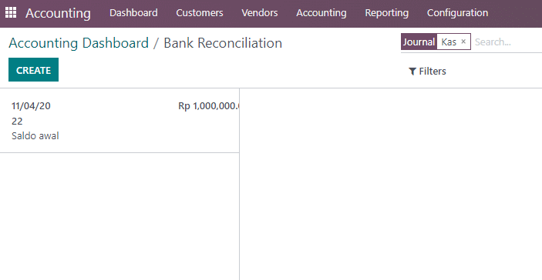Select the Saldo awal transaction card

coord(120,121)
